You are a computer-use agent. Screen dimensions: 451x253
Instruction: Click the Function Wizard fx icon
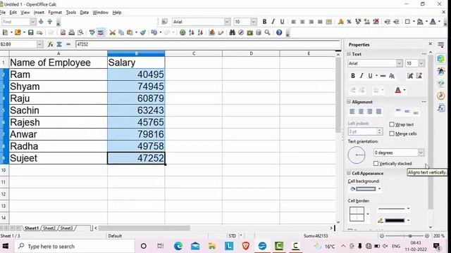click(50, 44)
